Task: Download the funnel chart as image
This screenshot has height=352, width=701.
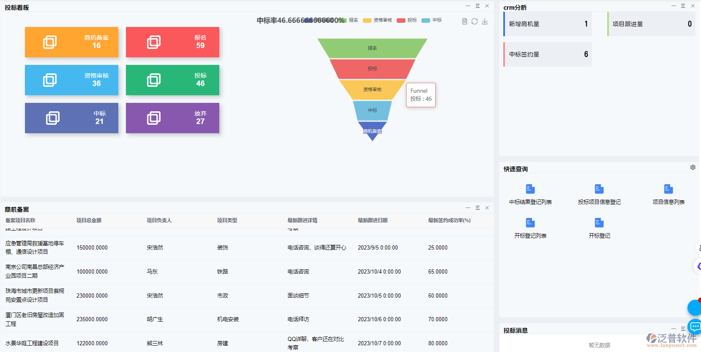Action: pos(485,21)
